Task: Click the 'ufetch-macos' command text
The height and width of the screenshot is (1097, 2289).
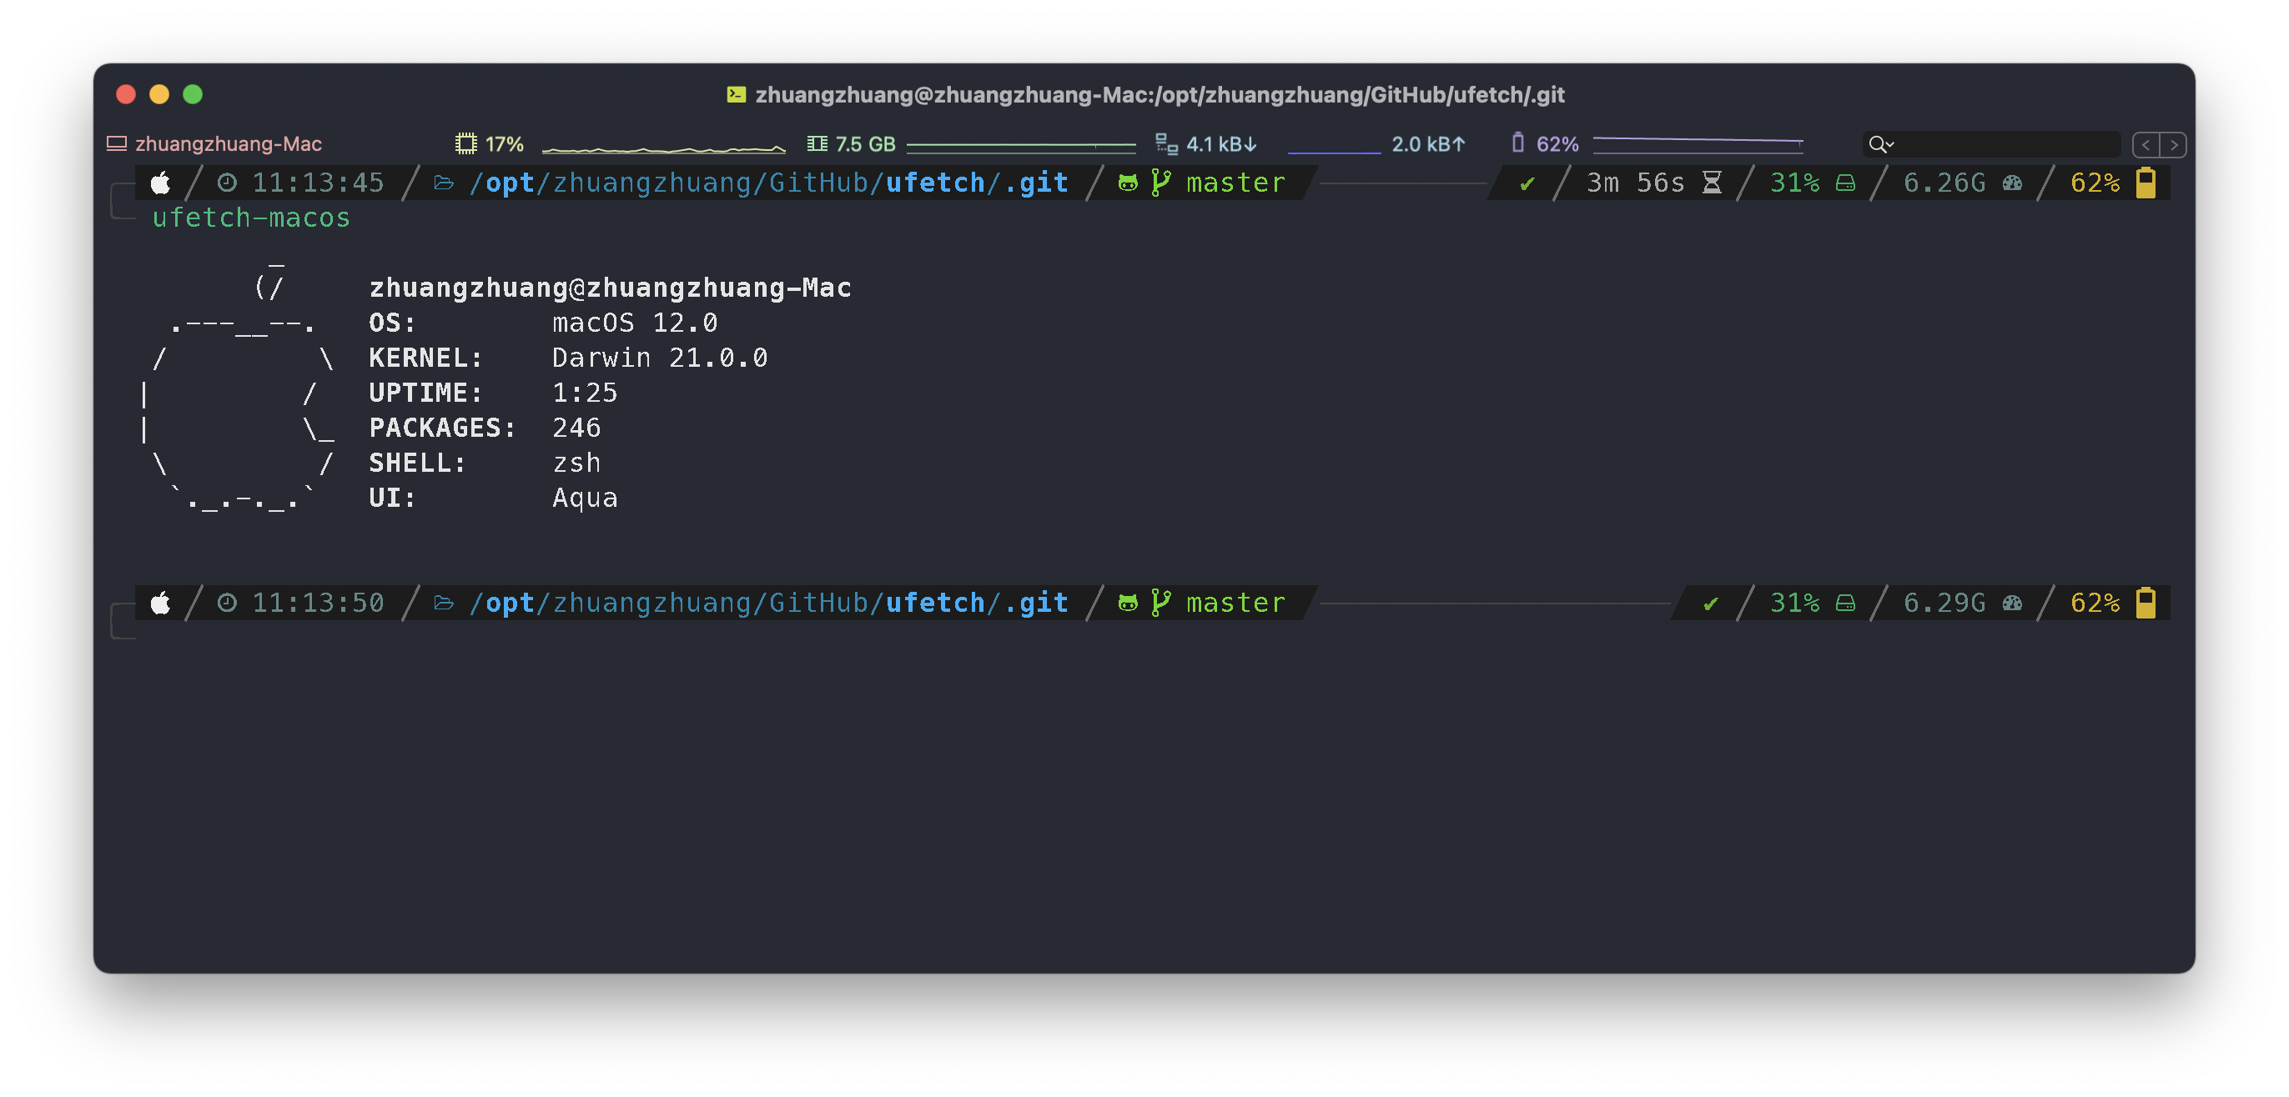Action: pos(250,218)
